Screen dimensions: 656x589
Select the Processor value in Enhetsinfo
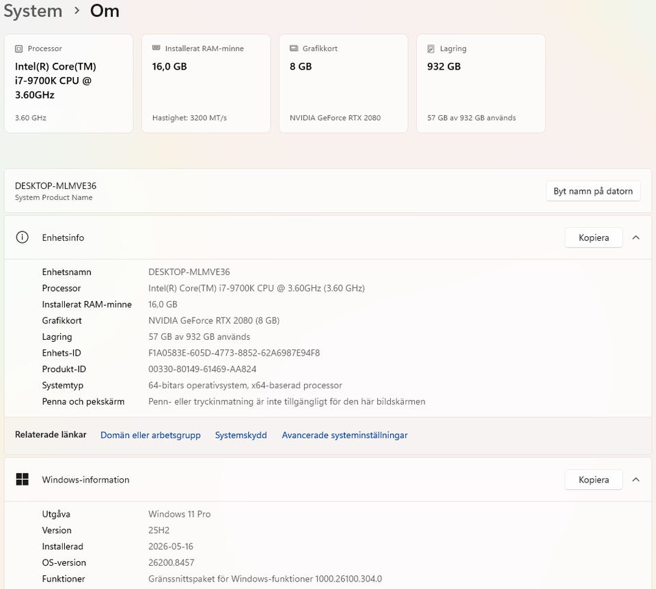click(256, 288)
